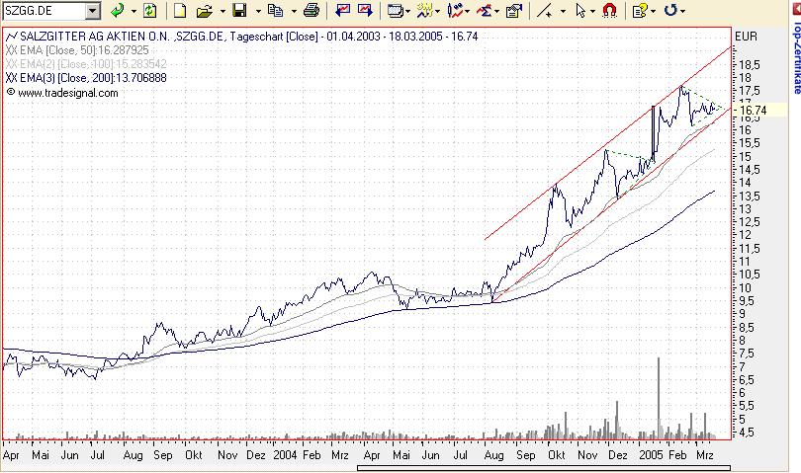
Task: Select the pointer cursor tool
Action: (x=580, y=10)
